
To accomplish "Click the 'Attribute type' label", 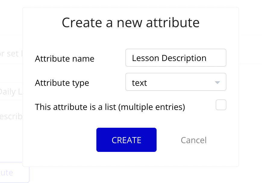I will pos(62,83).
